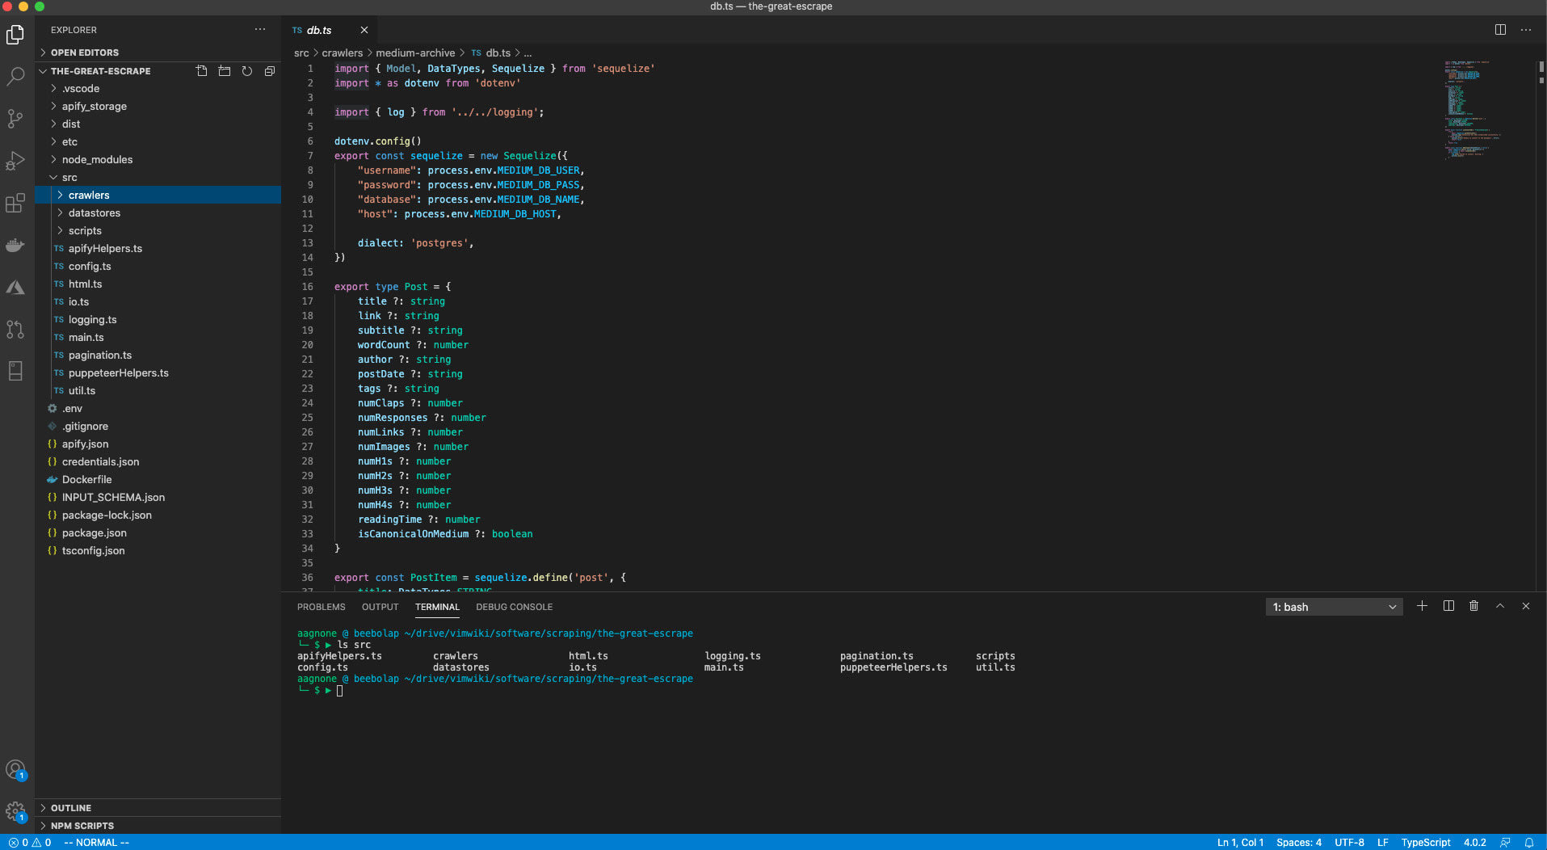The height and width of the screenshot is (850, 1547).
Task: Open the Azure view in activity bar
Action: tap(15, 287)
